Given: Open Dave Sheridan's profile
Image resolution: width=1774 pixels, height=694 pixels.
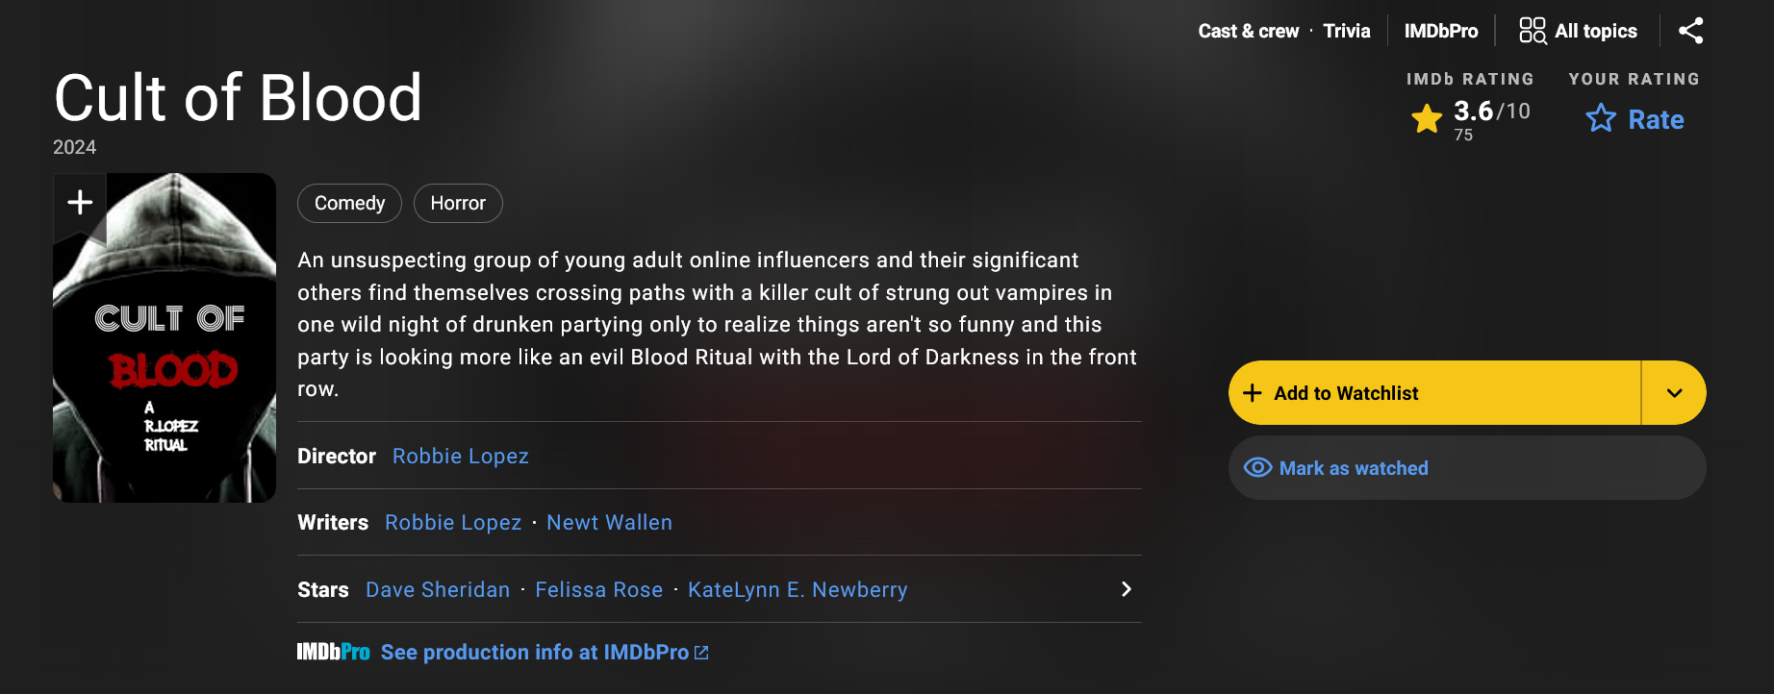Looking at the screenshot, I should (x=438, y=590).
